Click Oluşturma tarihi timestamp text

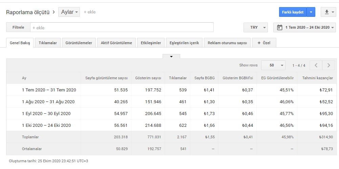48,161
